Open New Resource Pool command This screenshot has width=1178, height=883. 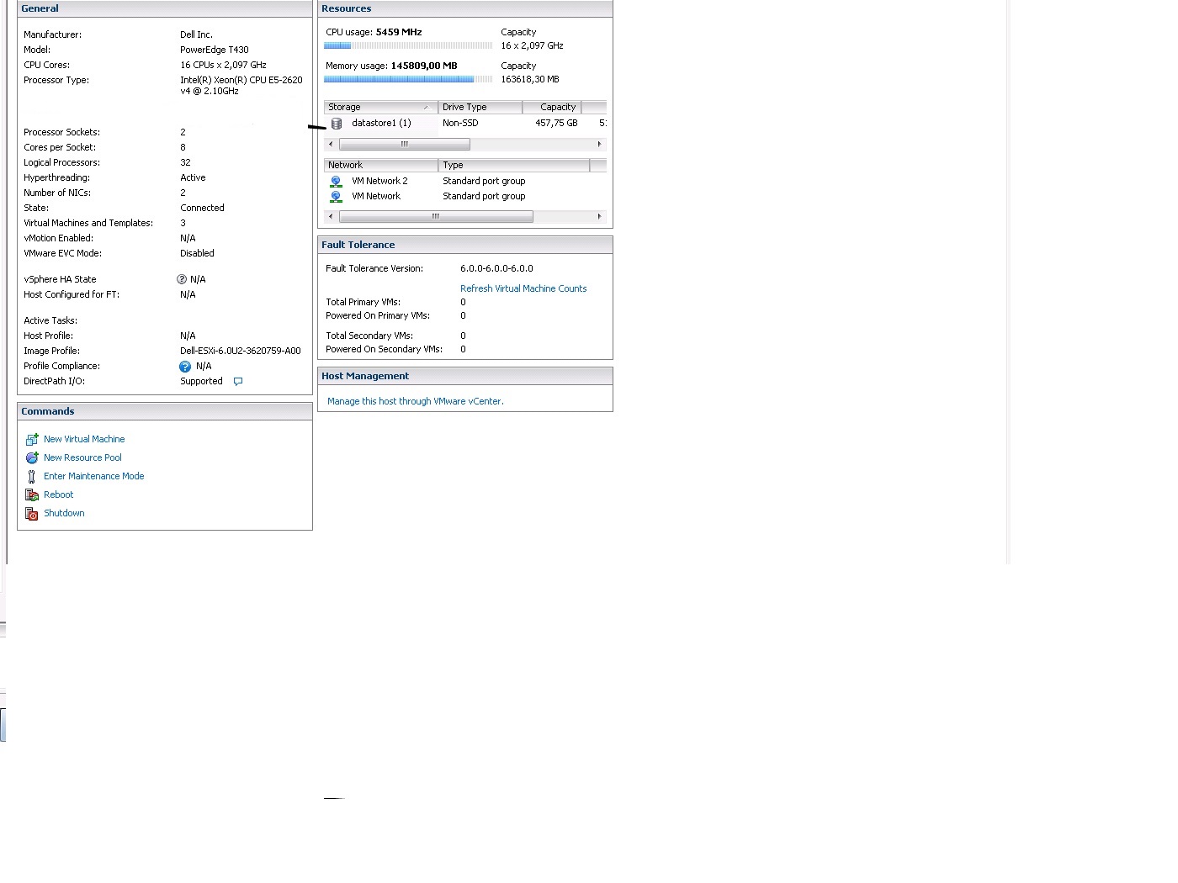point(82,457)
